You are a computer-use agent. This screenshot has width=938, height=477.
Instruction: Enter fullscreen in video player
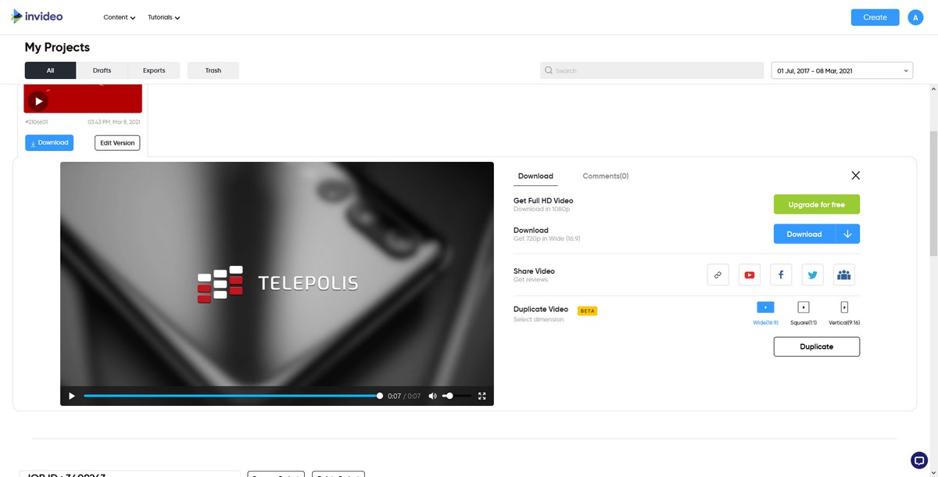[482, 396]
